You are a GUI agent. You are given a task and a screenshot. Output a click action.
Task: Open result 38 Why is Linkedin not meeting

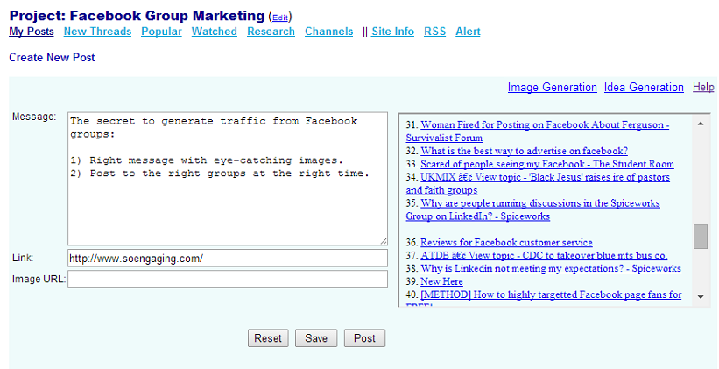tap(551, 268)
